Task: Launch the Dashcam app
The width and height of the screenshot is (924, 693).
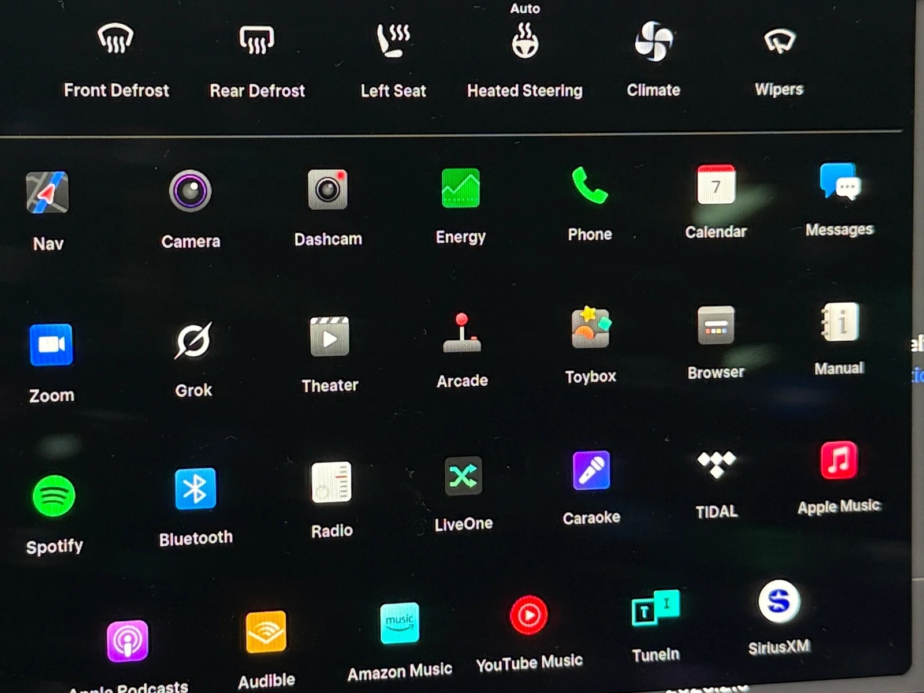Action: click(x=327, y=189)
